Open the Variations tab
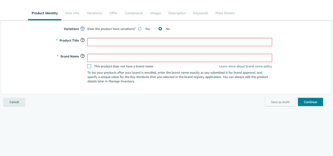This screenshot has height=156, width=333. point(94,13)
